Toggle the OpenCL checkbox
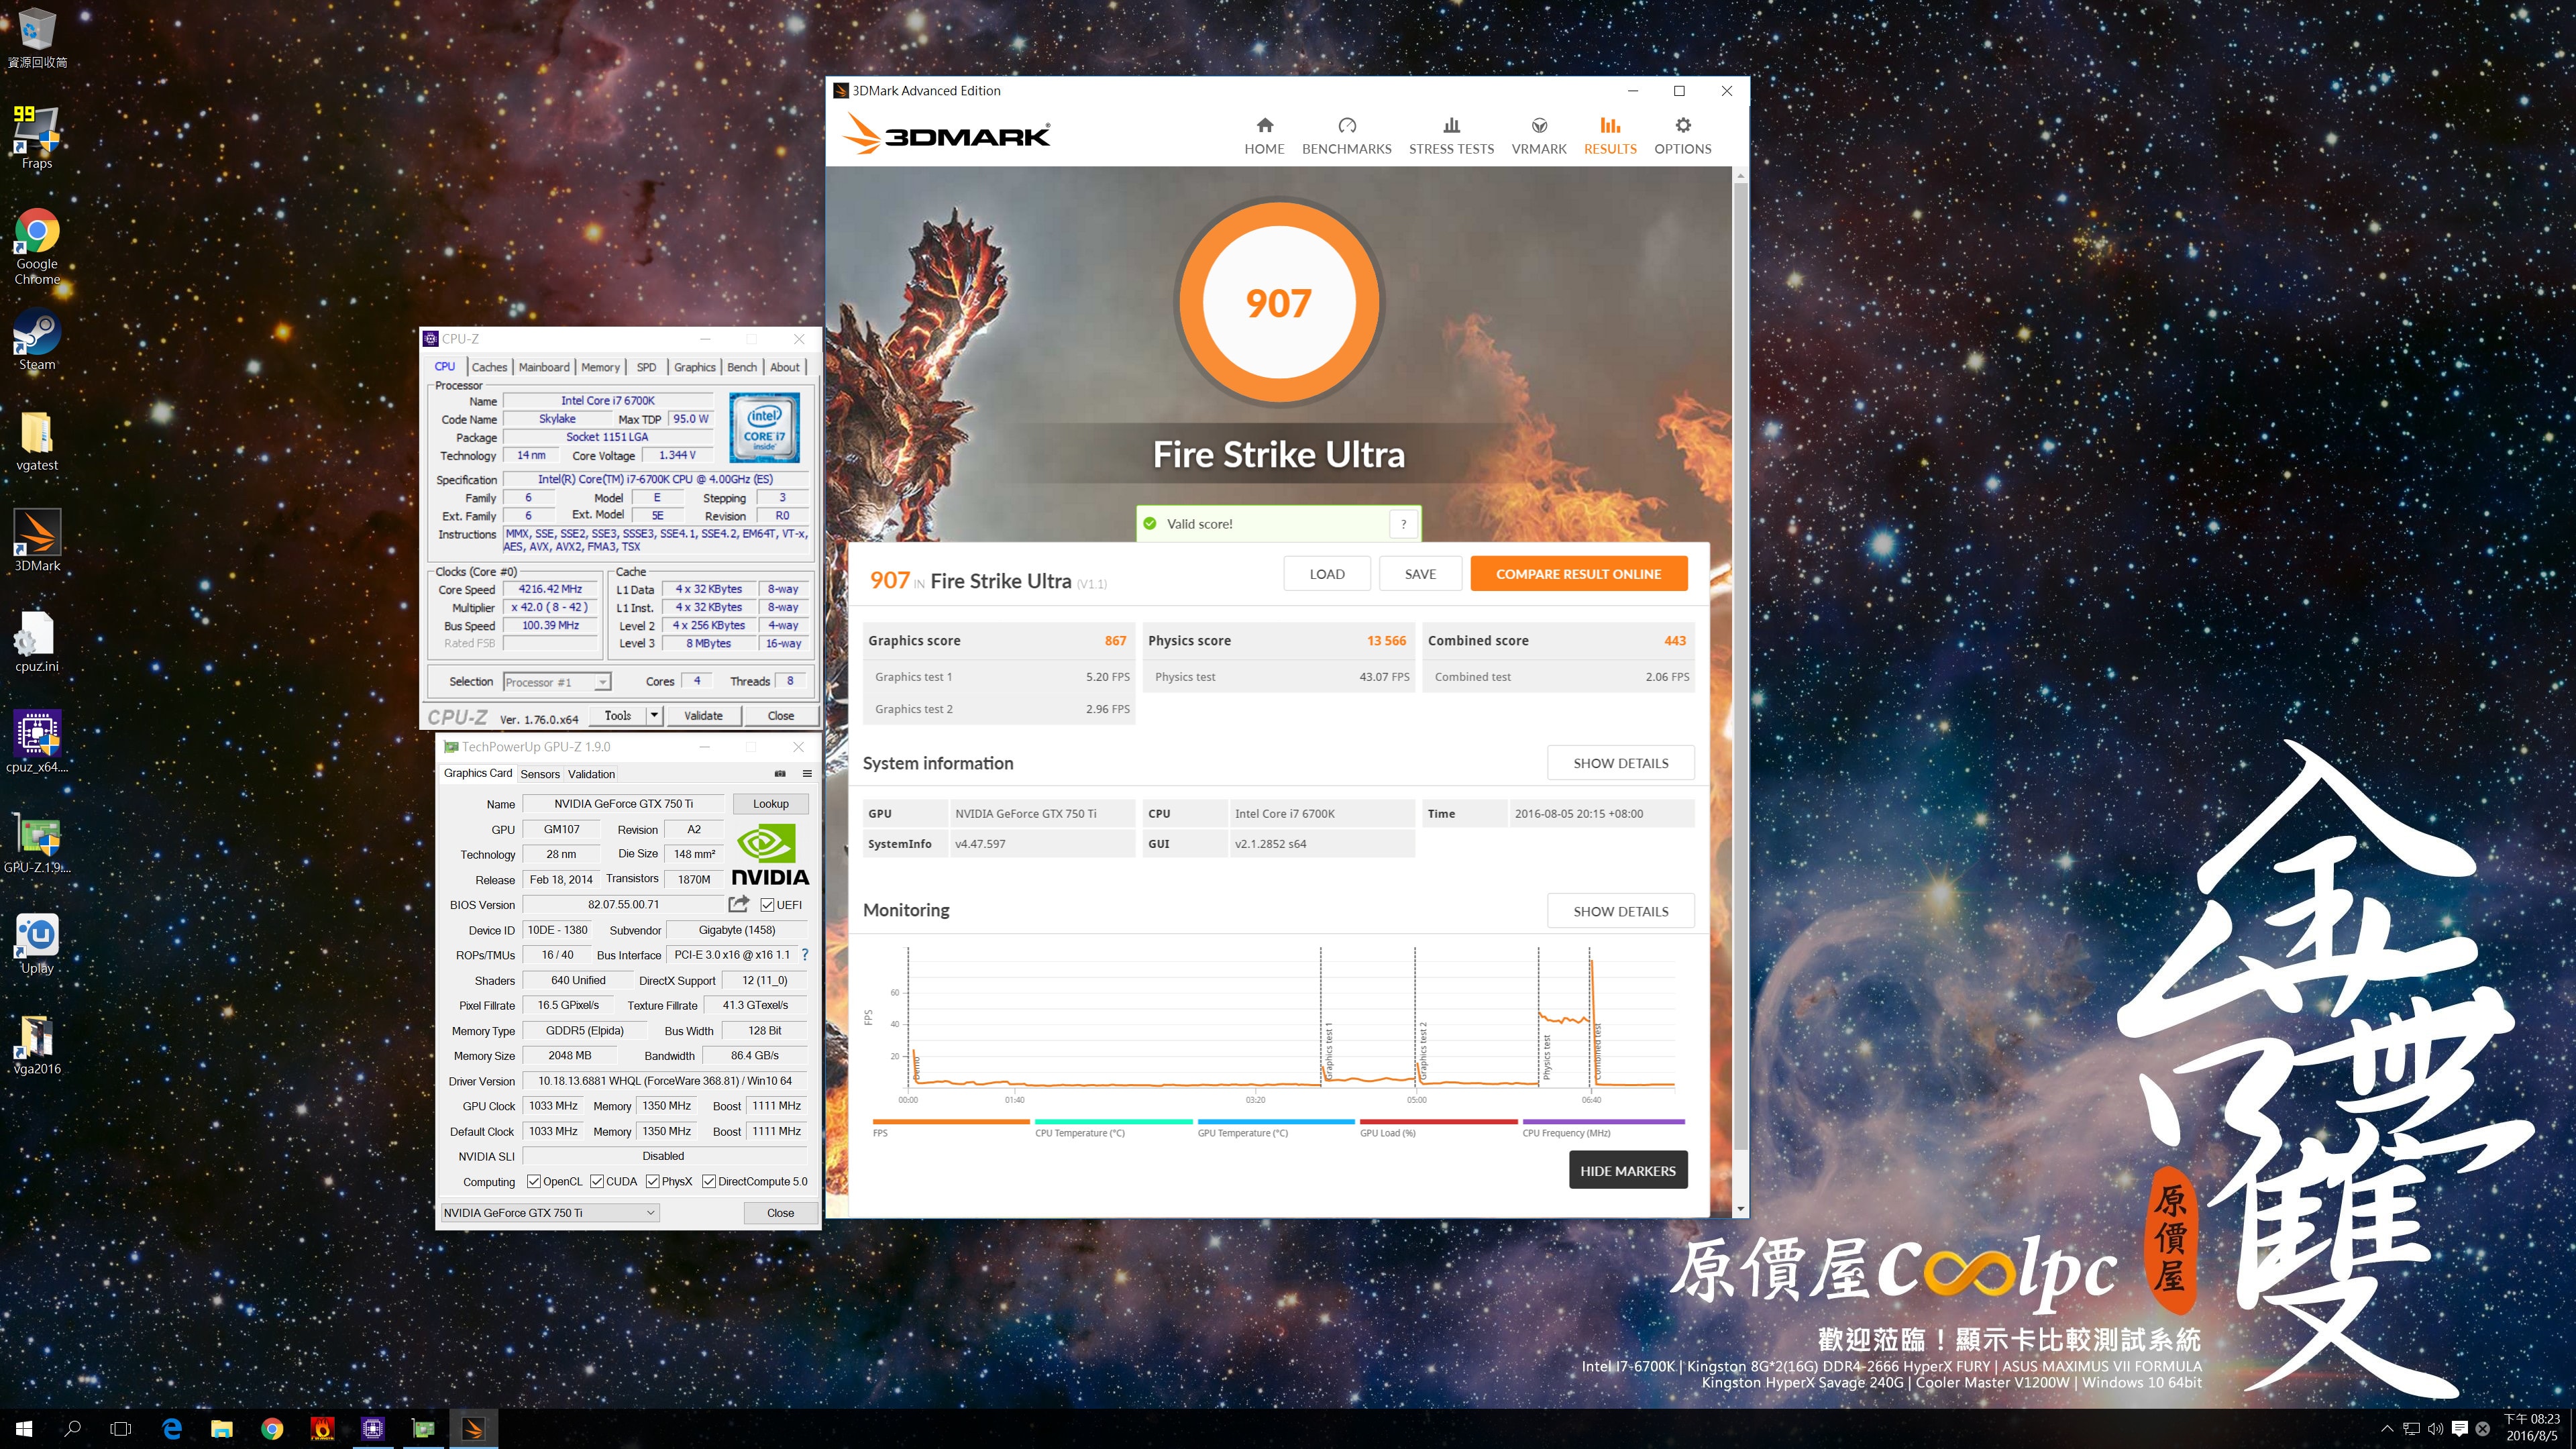2576x1449 pixels. tap(534, 1181)
